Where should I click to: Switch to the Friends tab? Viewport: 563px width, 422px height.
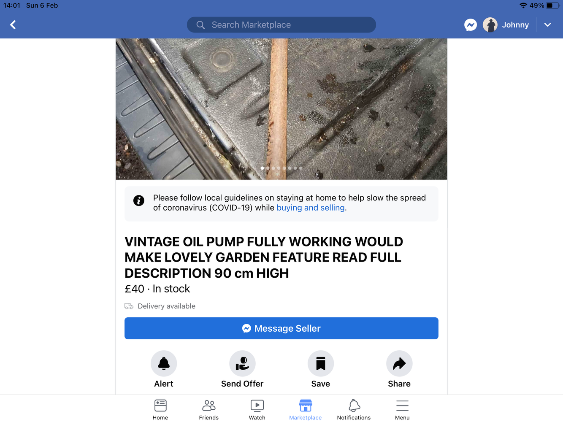point(209,409)
